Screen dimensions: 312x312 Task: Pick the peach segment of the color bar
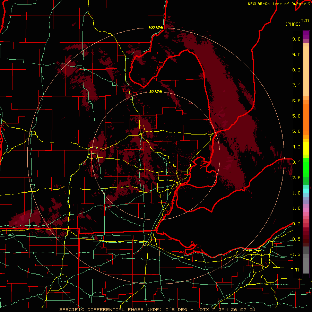point(306,71)
